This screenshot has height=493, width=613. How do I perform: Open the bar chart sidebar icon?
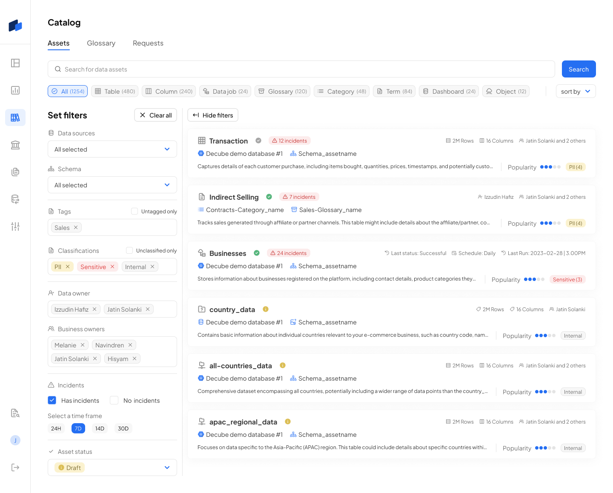(15, 90)
